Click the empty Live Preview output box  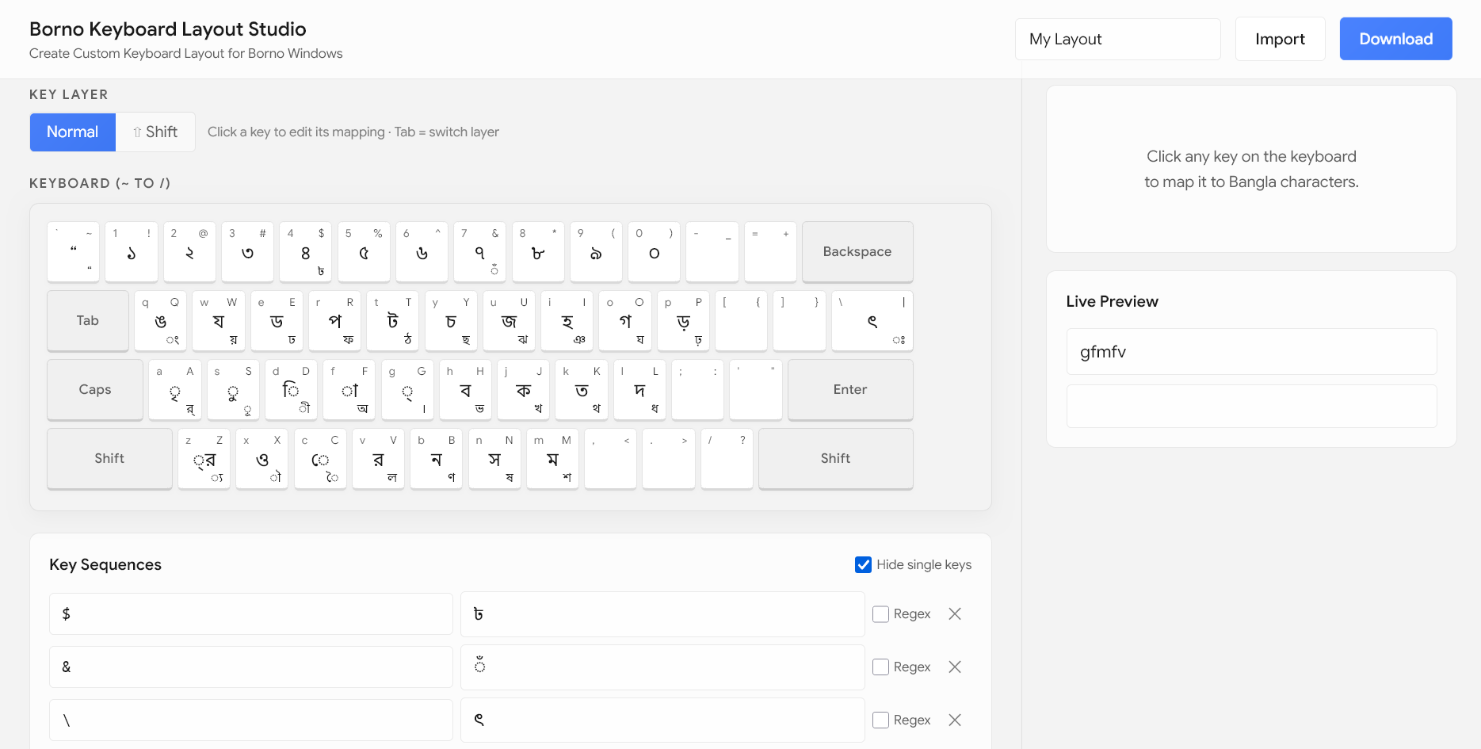(1251, 407)
